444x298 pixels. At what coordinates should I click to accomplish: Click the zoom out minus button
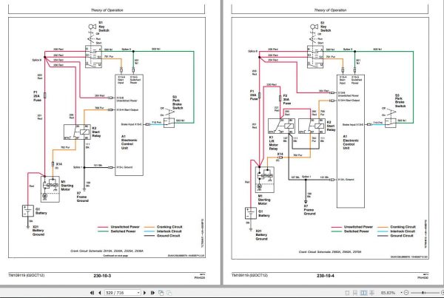click(x=406, y=292)
